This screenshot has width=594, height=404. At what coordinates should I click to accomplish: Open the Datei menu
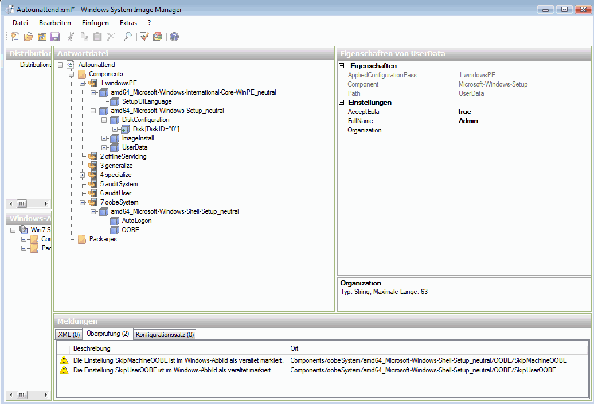[21, 23]
